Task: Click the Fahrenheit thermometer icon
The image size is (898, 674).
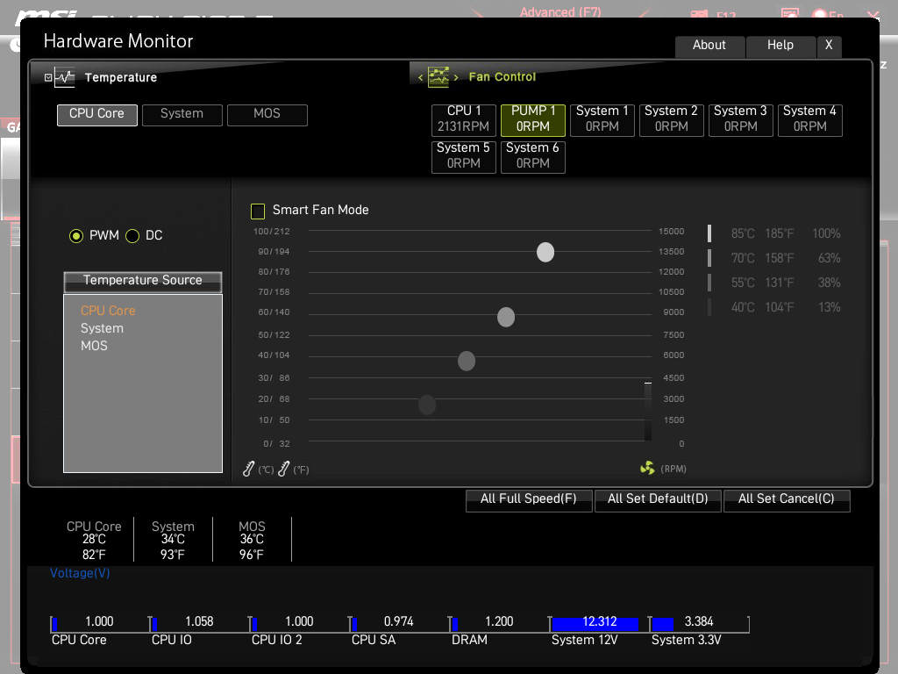Action: (x=283, y=469)
